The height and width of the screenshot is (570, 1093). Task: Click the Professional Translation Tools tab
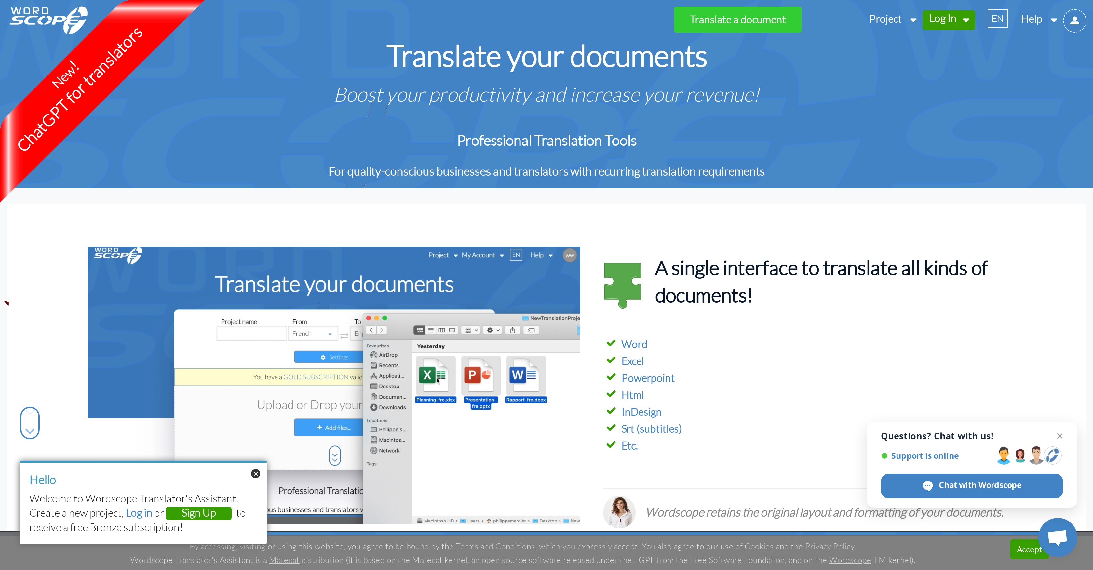click(547, 140)
